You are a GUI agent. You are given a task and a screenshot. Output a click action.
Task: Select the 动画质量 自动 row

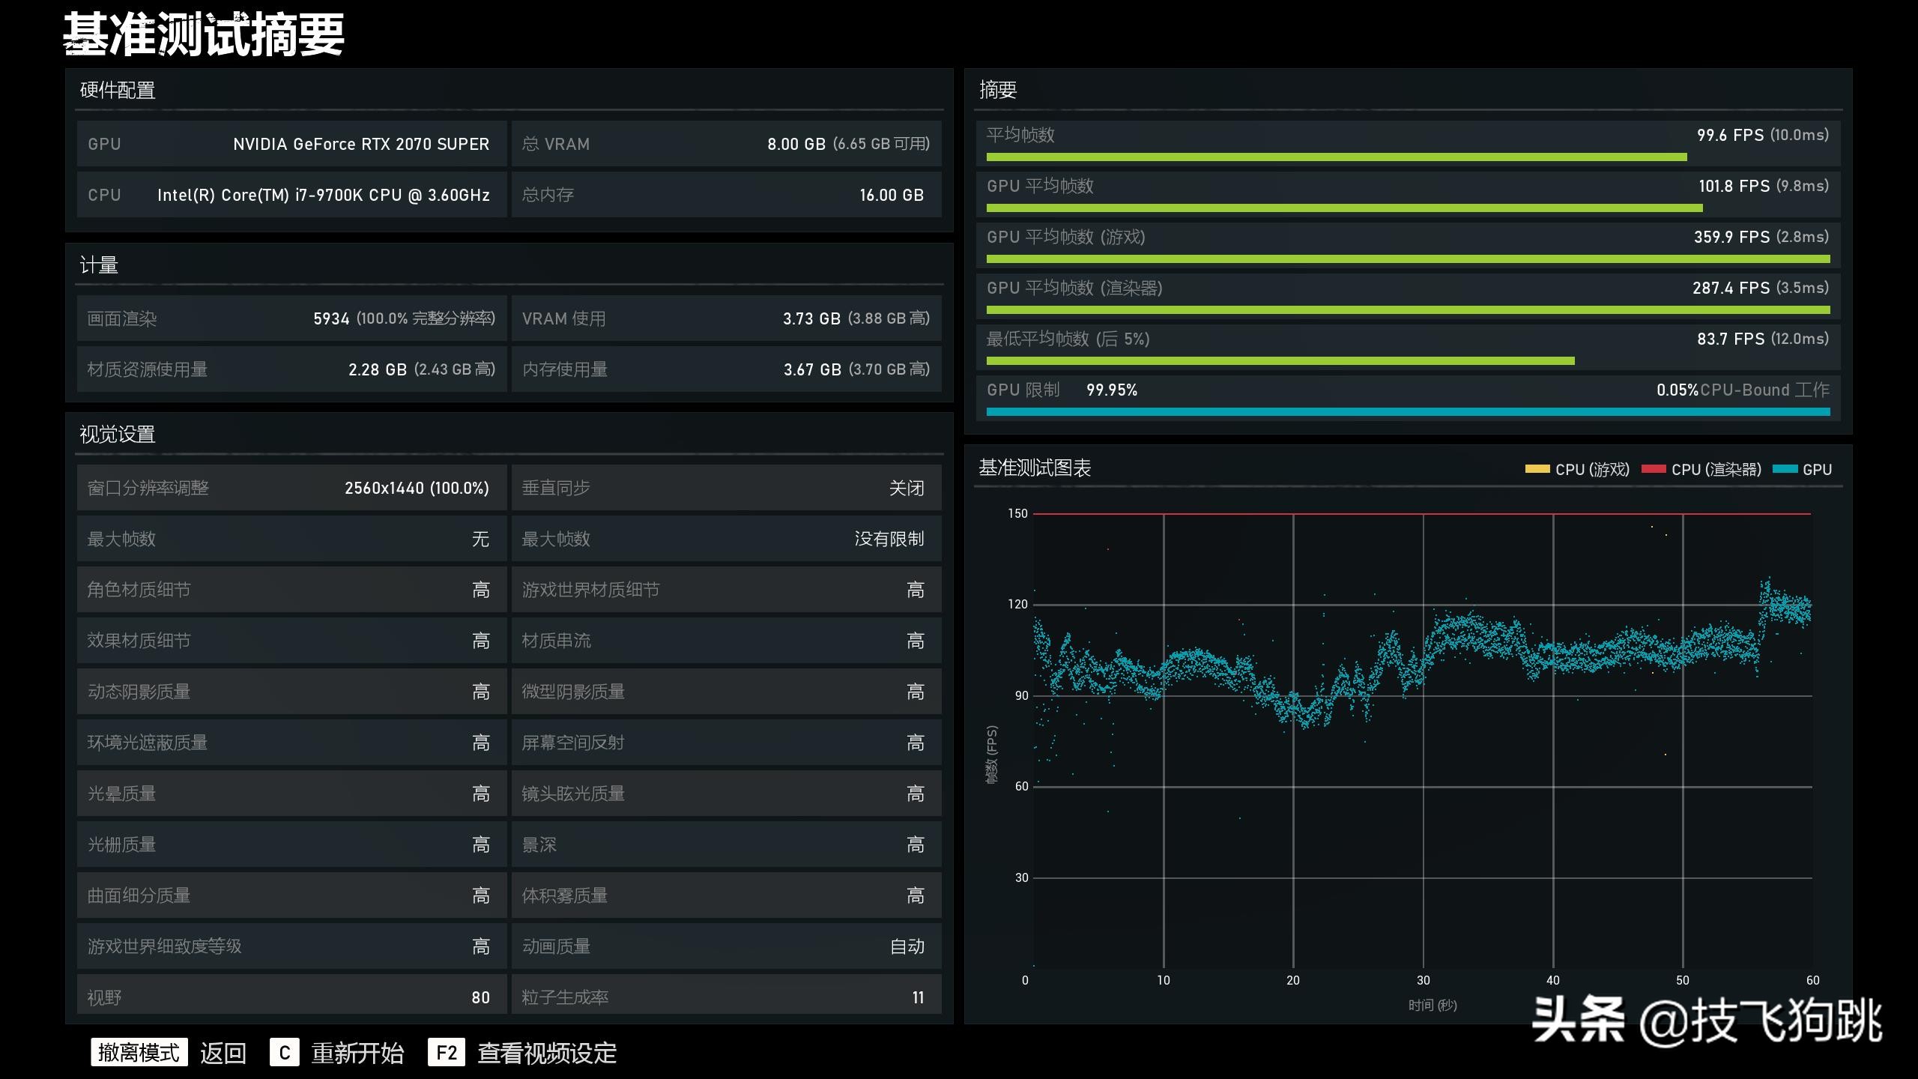[725, 946]
